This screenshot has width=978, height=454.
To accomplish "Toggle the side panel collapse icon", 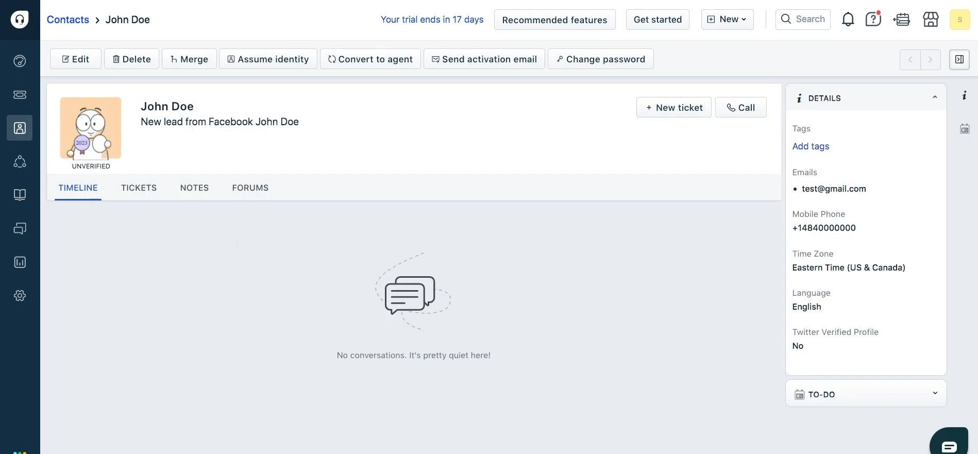I will point(959,59).
